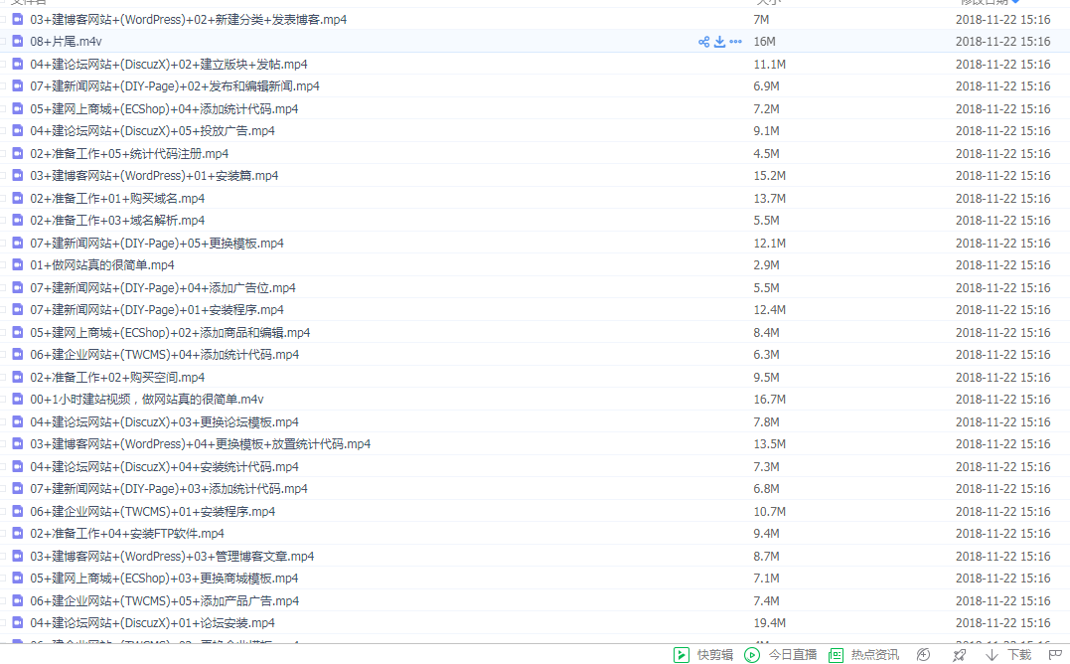
Task: Select row 02+准备工作+04+安装FTP软件.mp4
Action: pyautogui.click(x=127, y=534)
